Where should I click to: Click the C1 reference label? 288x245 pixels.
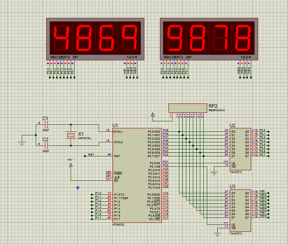tap(45, 119)
